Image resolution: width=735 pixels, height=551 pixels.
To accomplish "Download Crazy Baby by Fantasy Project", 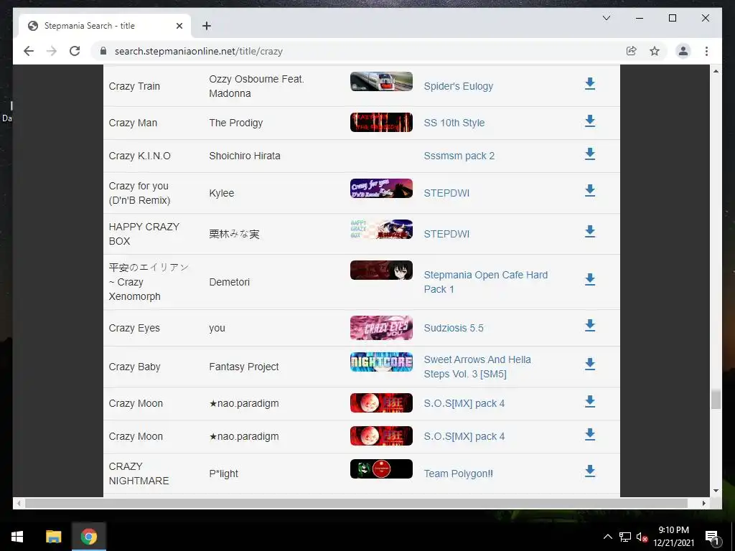I will [x=590, y=364].
